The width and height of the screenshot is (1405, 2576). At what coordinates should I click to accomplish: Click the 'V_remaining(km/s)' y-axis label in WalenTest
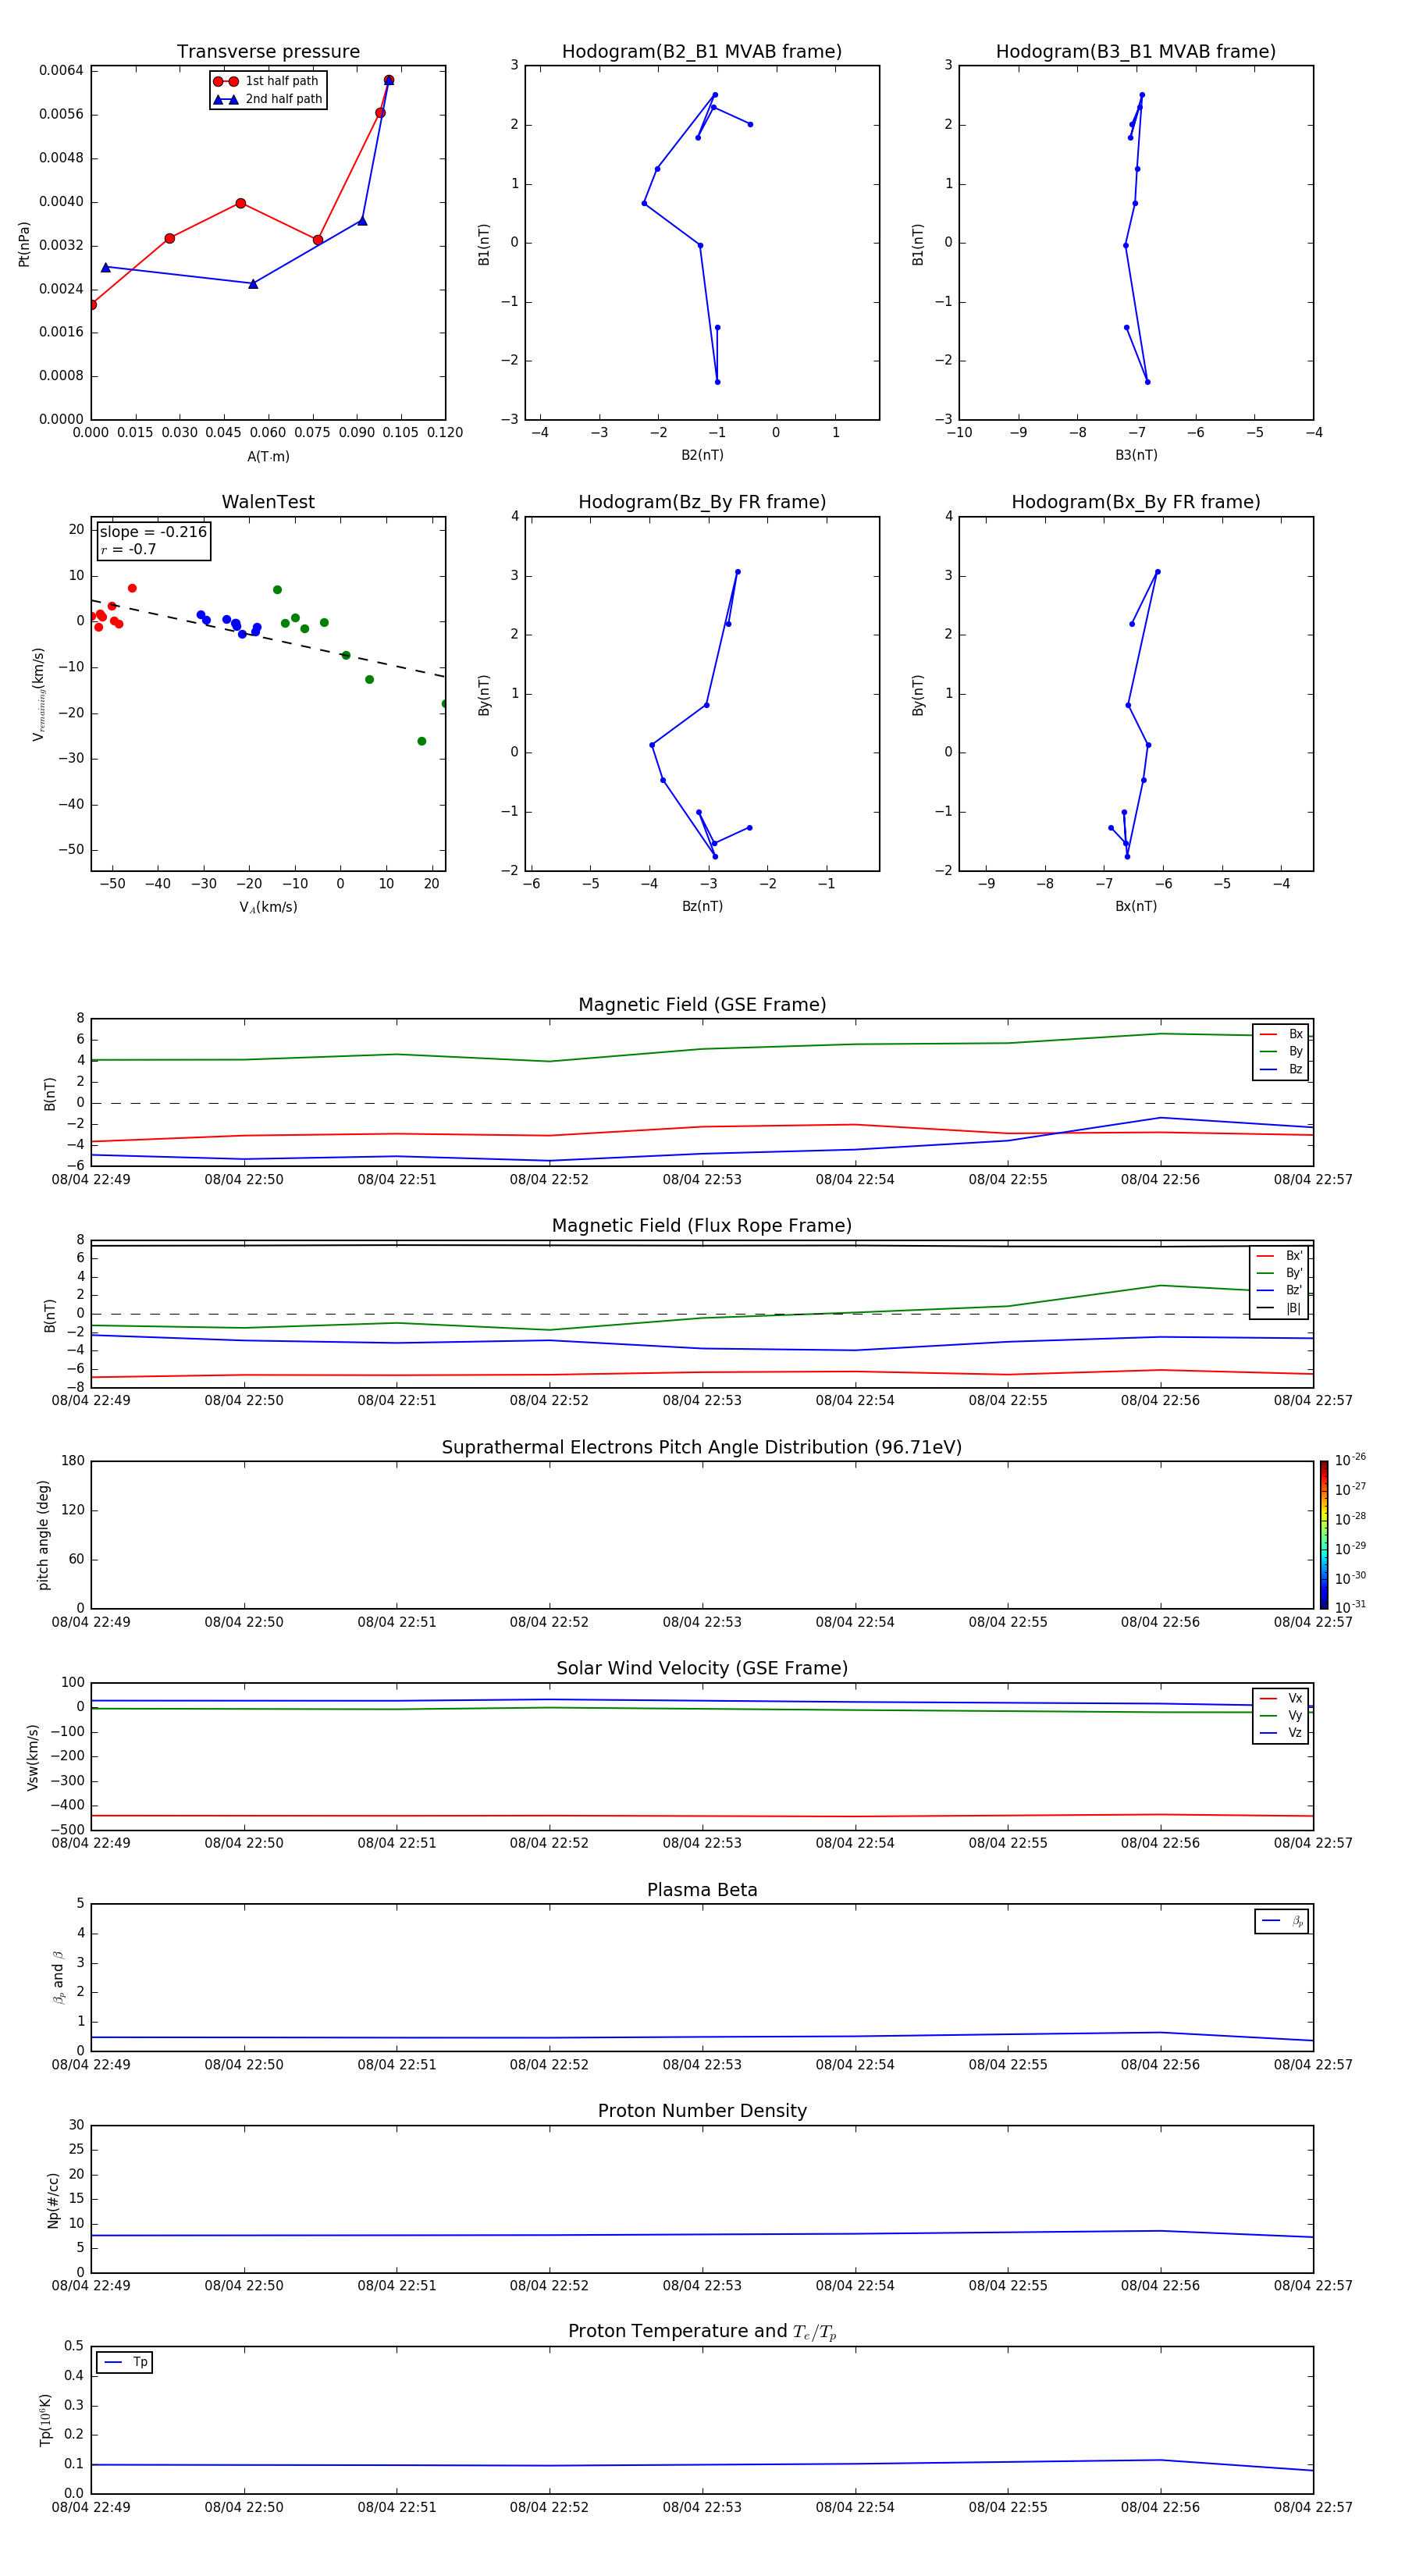pyautogui.click(x=39, y=694)
